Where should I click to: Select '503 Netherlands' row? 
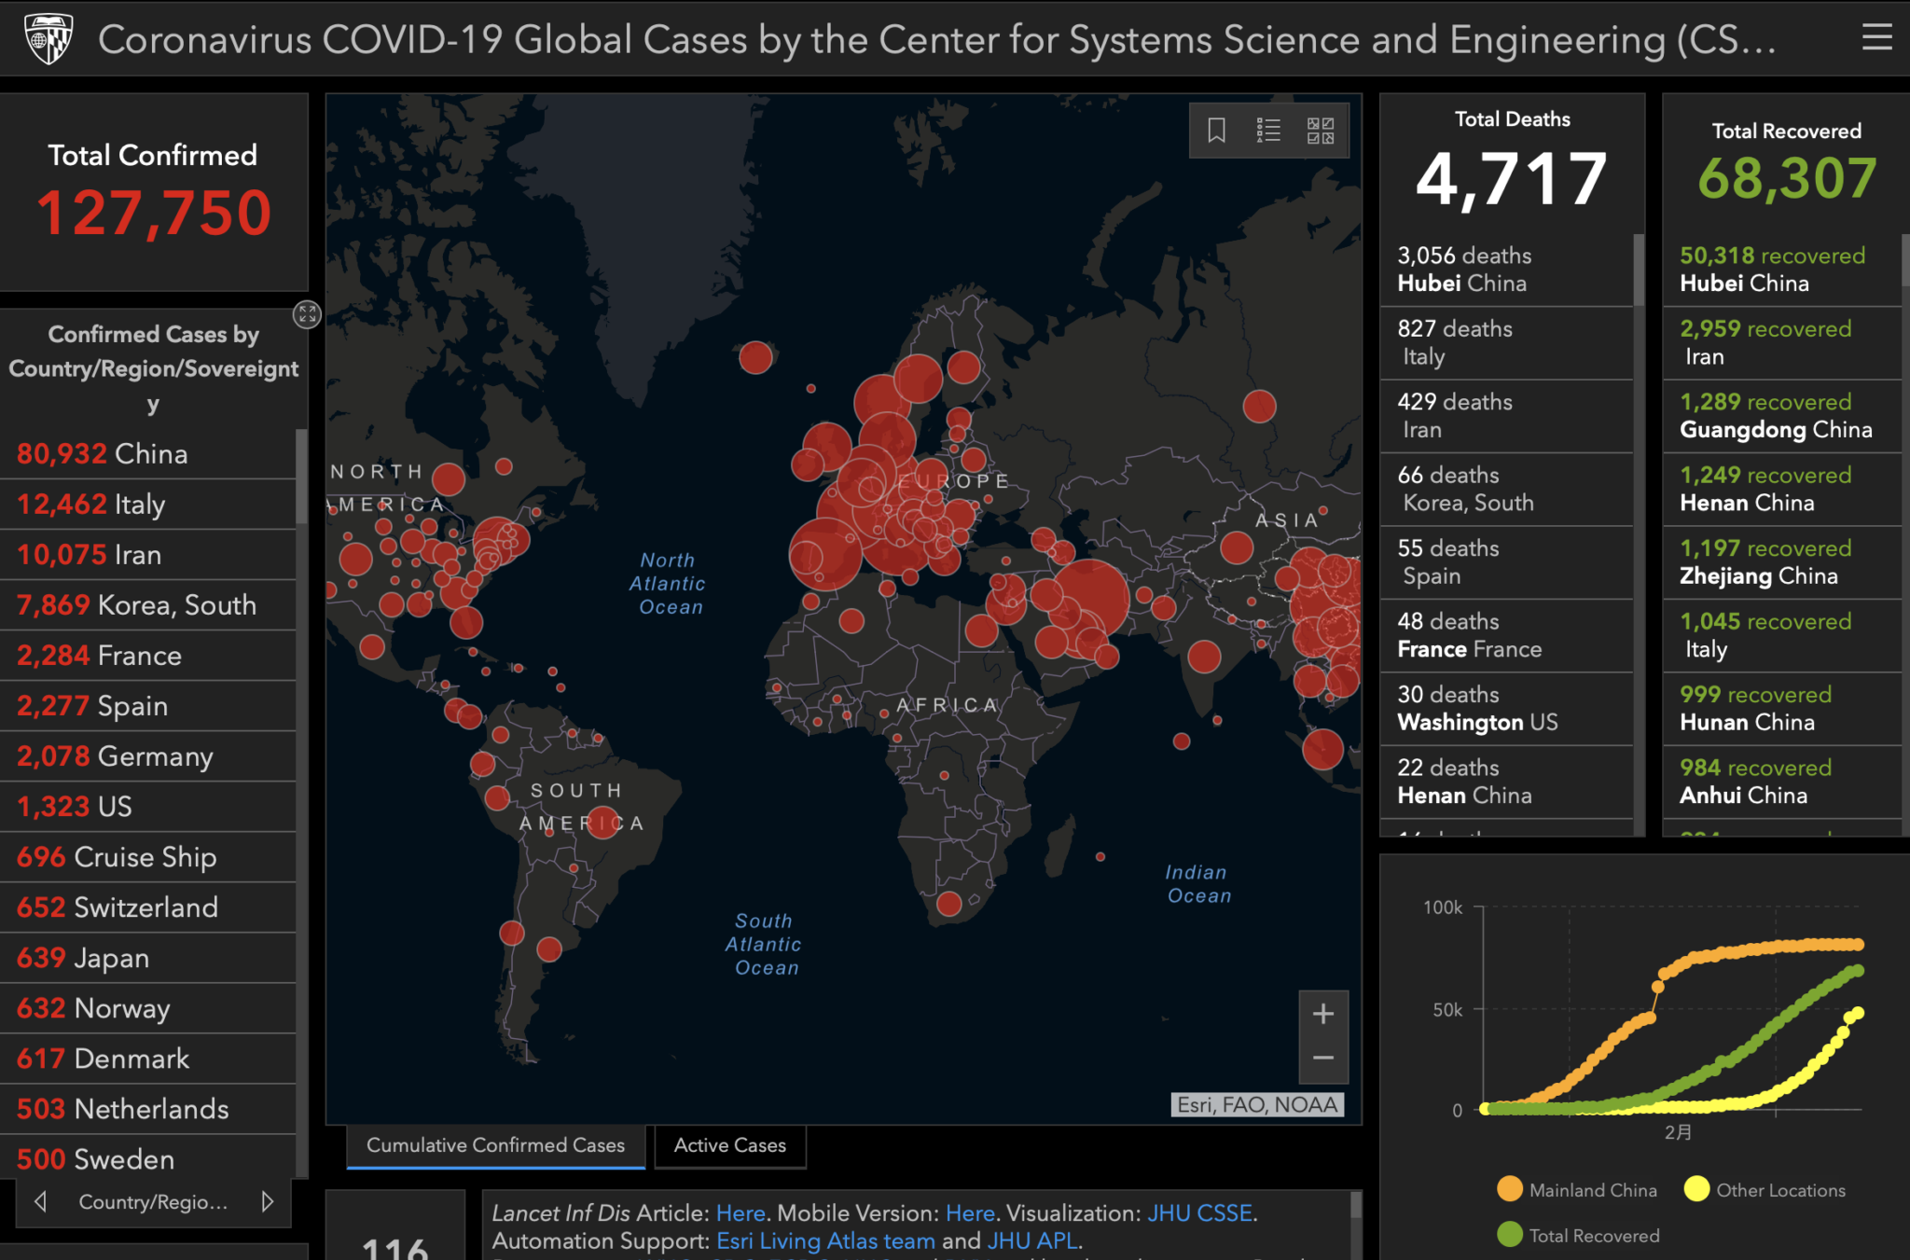148,1109
